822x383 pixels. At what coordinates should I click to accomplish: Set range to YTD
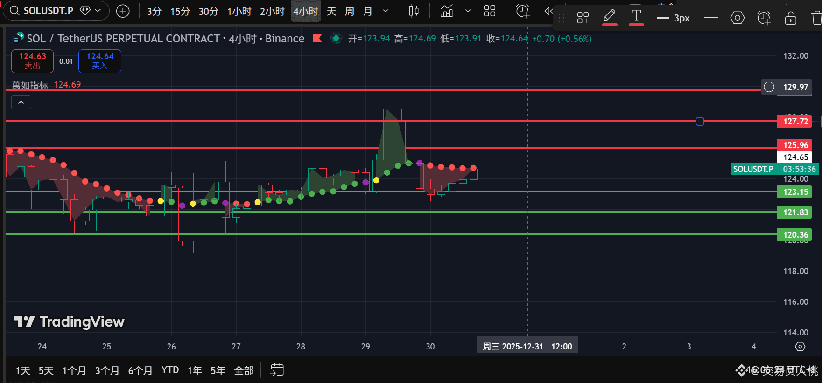click(x=170, y=370)
